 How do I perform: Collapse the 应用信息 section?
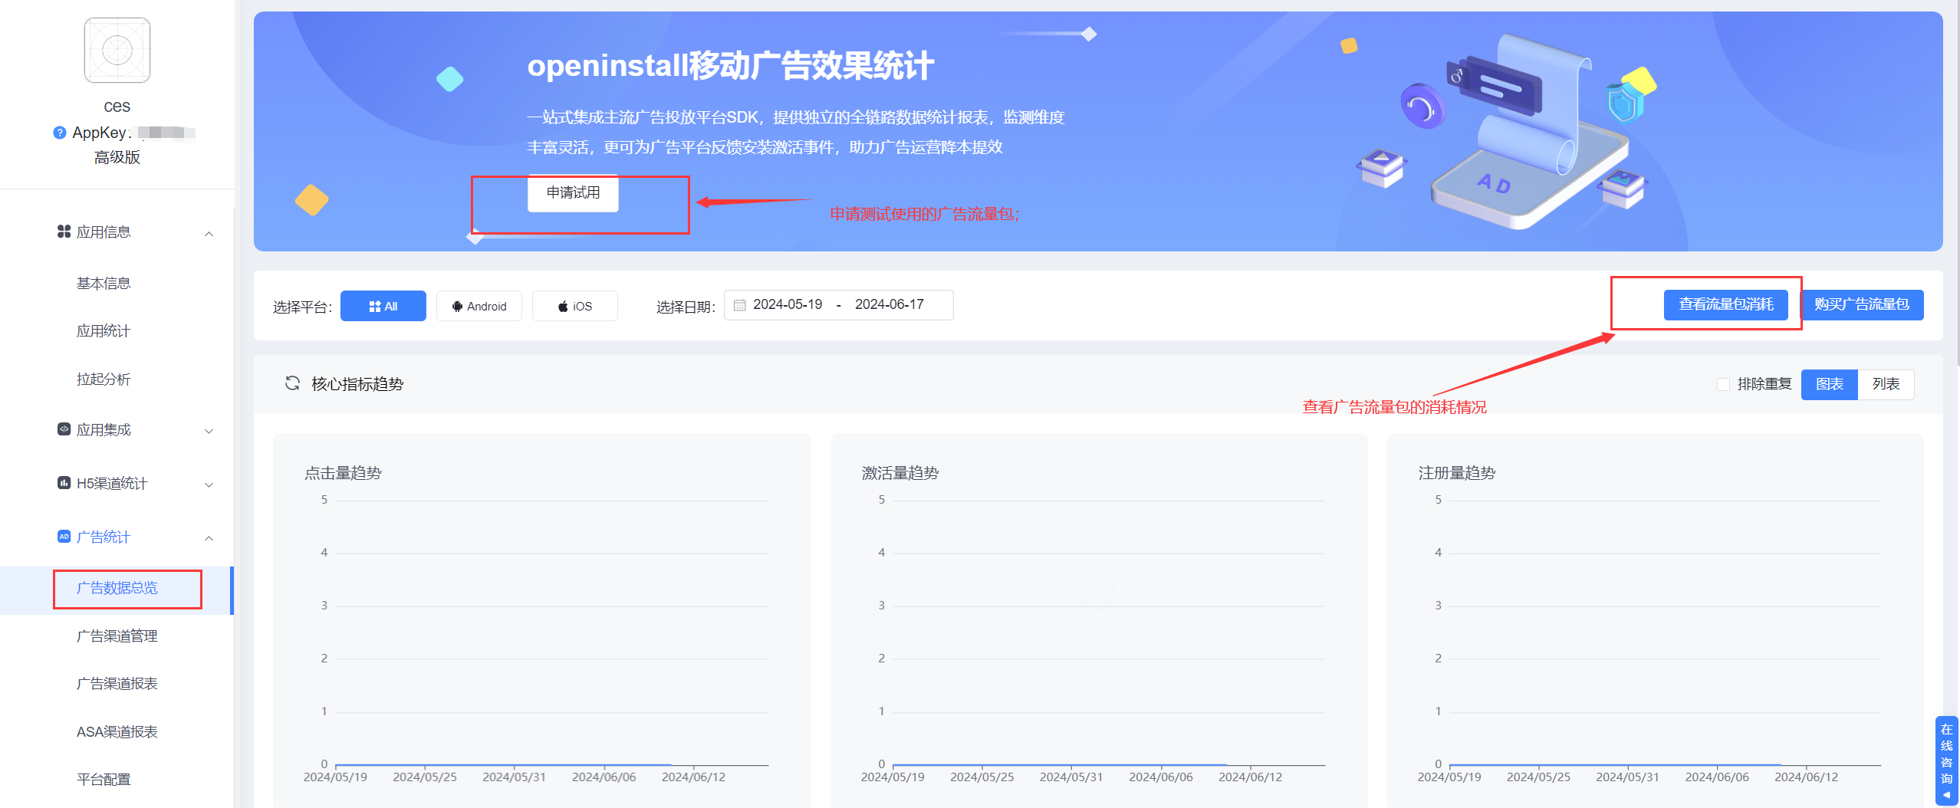209,233
